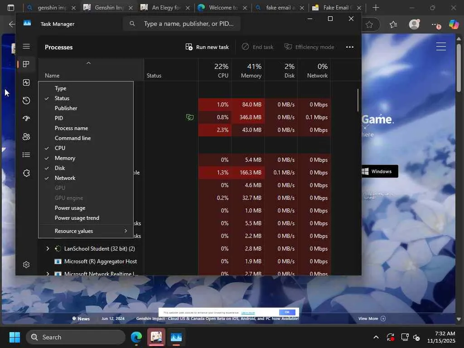Uncheck Disk column in context menu
Viewport: 464px width, 348px height.
pos(86,168)
